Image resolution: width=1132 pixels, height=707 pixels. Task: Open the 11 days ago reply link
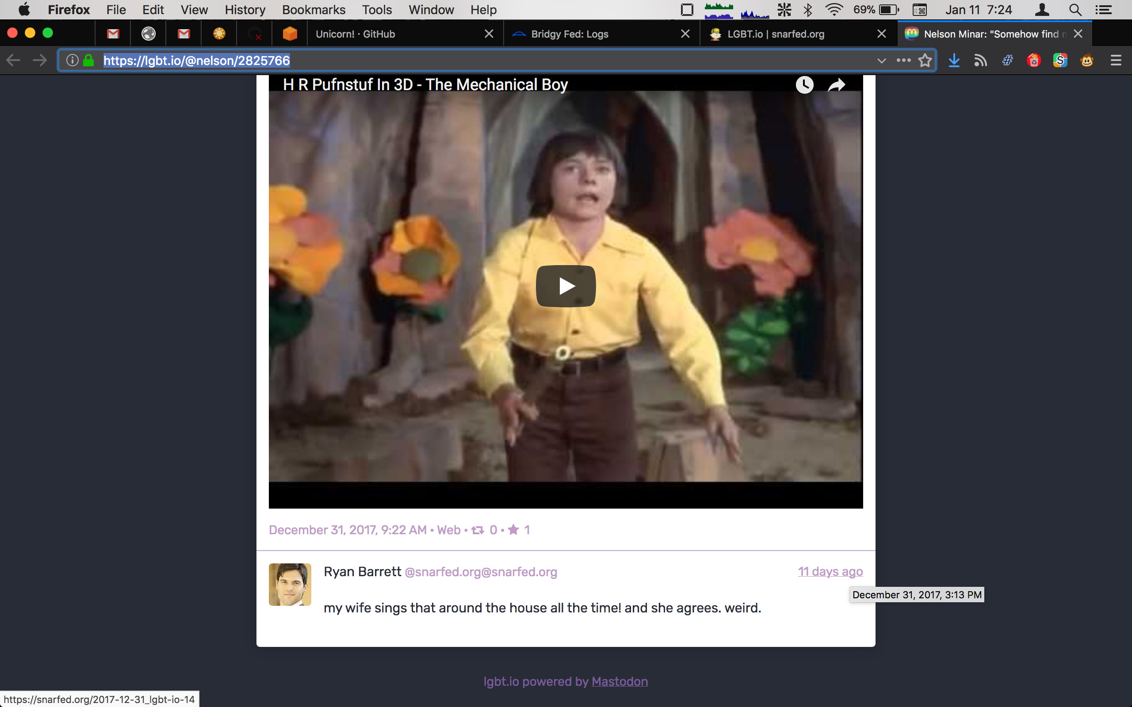click(830, 571)
